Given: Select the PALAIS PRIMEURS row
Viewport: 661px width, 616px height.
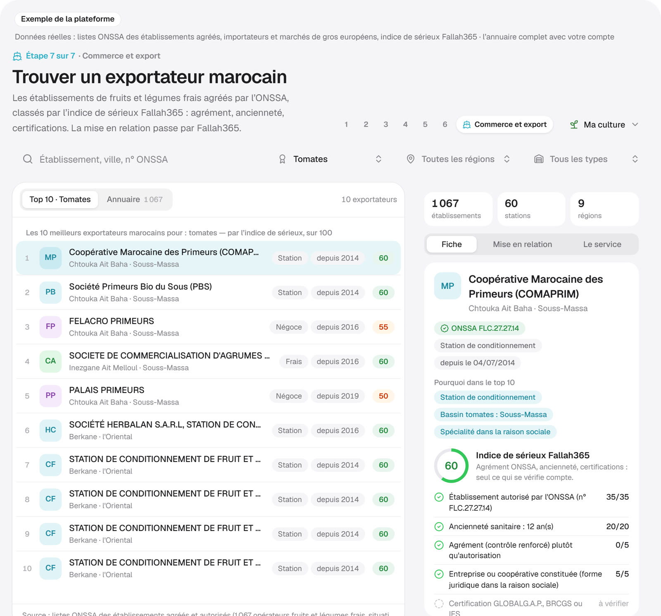Looking at the screenshot, I should point(208,396).
